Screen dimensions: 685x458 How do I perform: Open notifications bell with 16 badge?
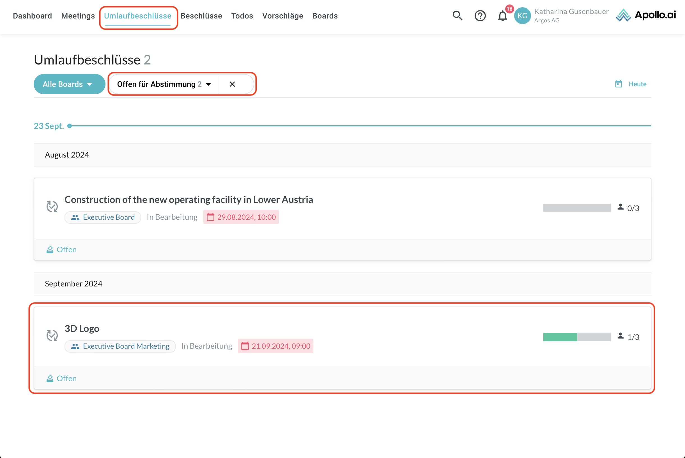[x=503, y=16]
